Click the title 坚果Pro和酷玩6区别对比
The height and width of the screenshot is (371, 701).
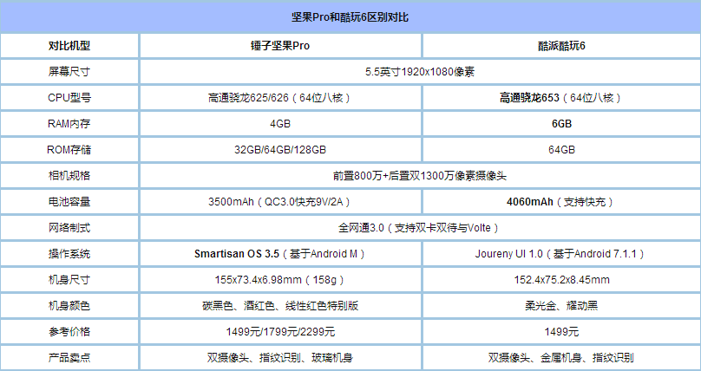click(x=350, y=17)
